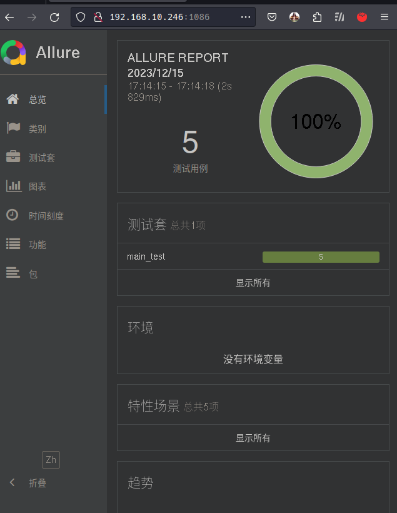Save page to Pocket

[x=272, y=17]
